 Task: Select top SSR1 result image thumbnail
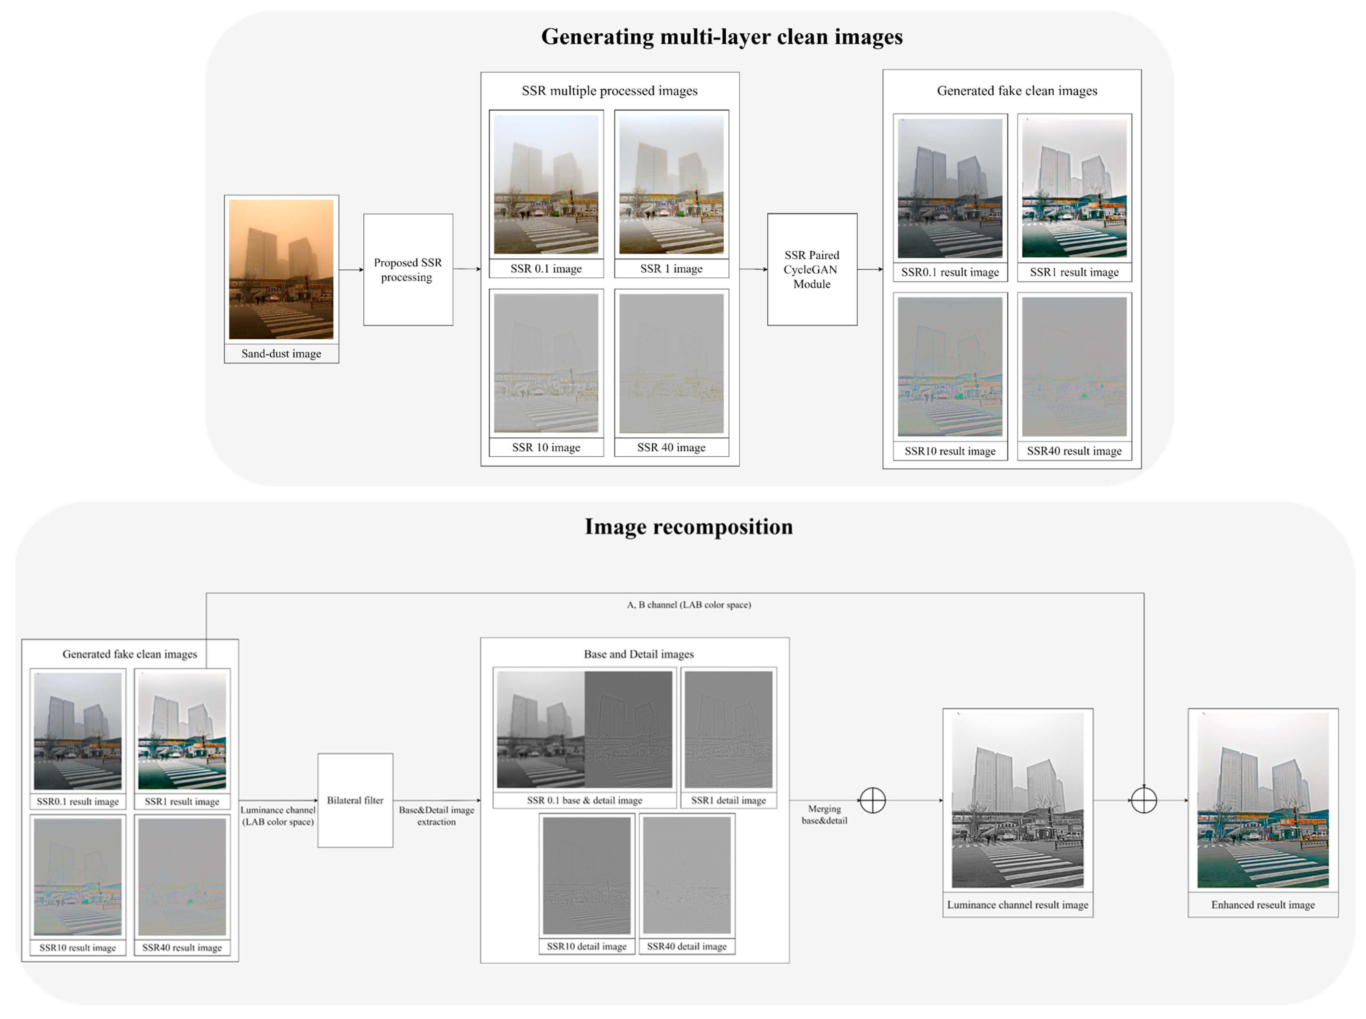point(1074,188)
